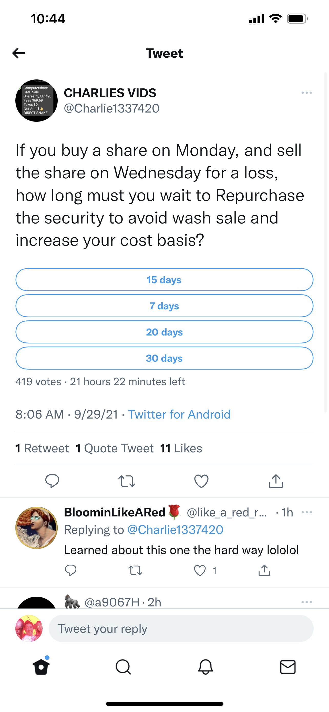Open the Search tab

coord(123,667)
